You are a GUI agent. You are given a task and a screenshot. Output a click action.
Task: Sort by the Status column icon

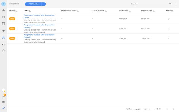[16, 11]
